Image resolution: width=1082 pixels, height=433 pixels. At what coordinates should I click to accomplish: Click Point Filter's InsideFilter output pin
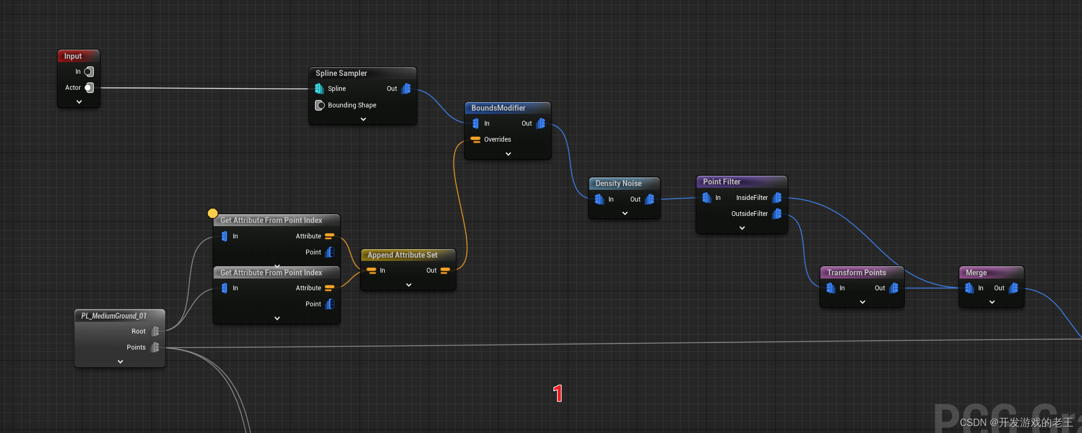[x=777, y=198]
